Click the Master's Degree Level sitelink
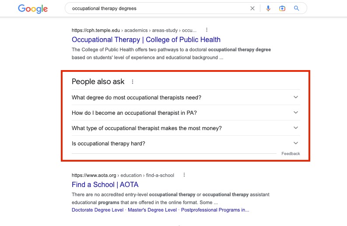This screenshot has width=347, height=226. coord(152,210)
